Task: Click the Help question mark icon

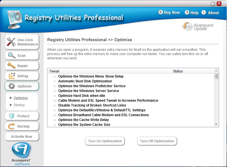Action: [187, 12]
